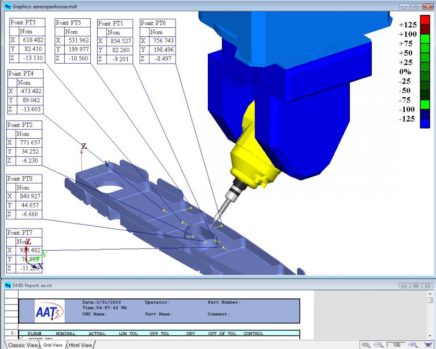Click the OUT OF TOL column header
Image resolution: width=436 pixels, height=349 pixels.
pos(222,334)
